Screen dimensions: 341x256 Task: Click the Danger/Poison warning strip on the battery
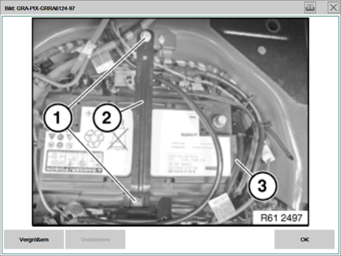[74, 169]
